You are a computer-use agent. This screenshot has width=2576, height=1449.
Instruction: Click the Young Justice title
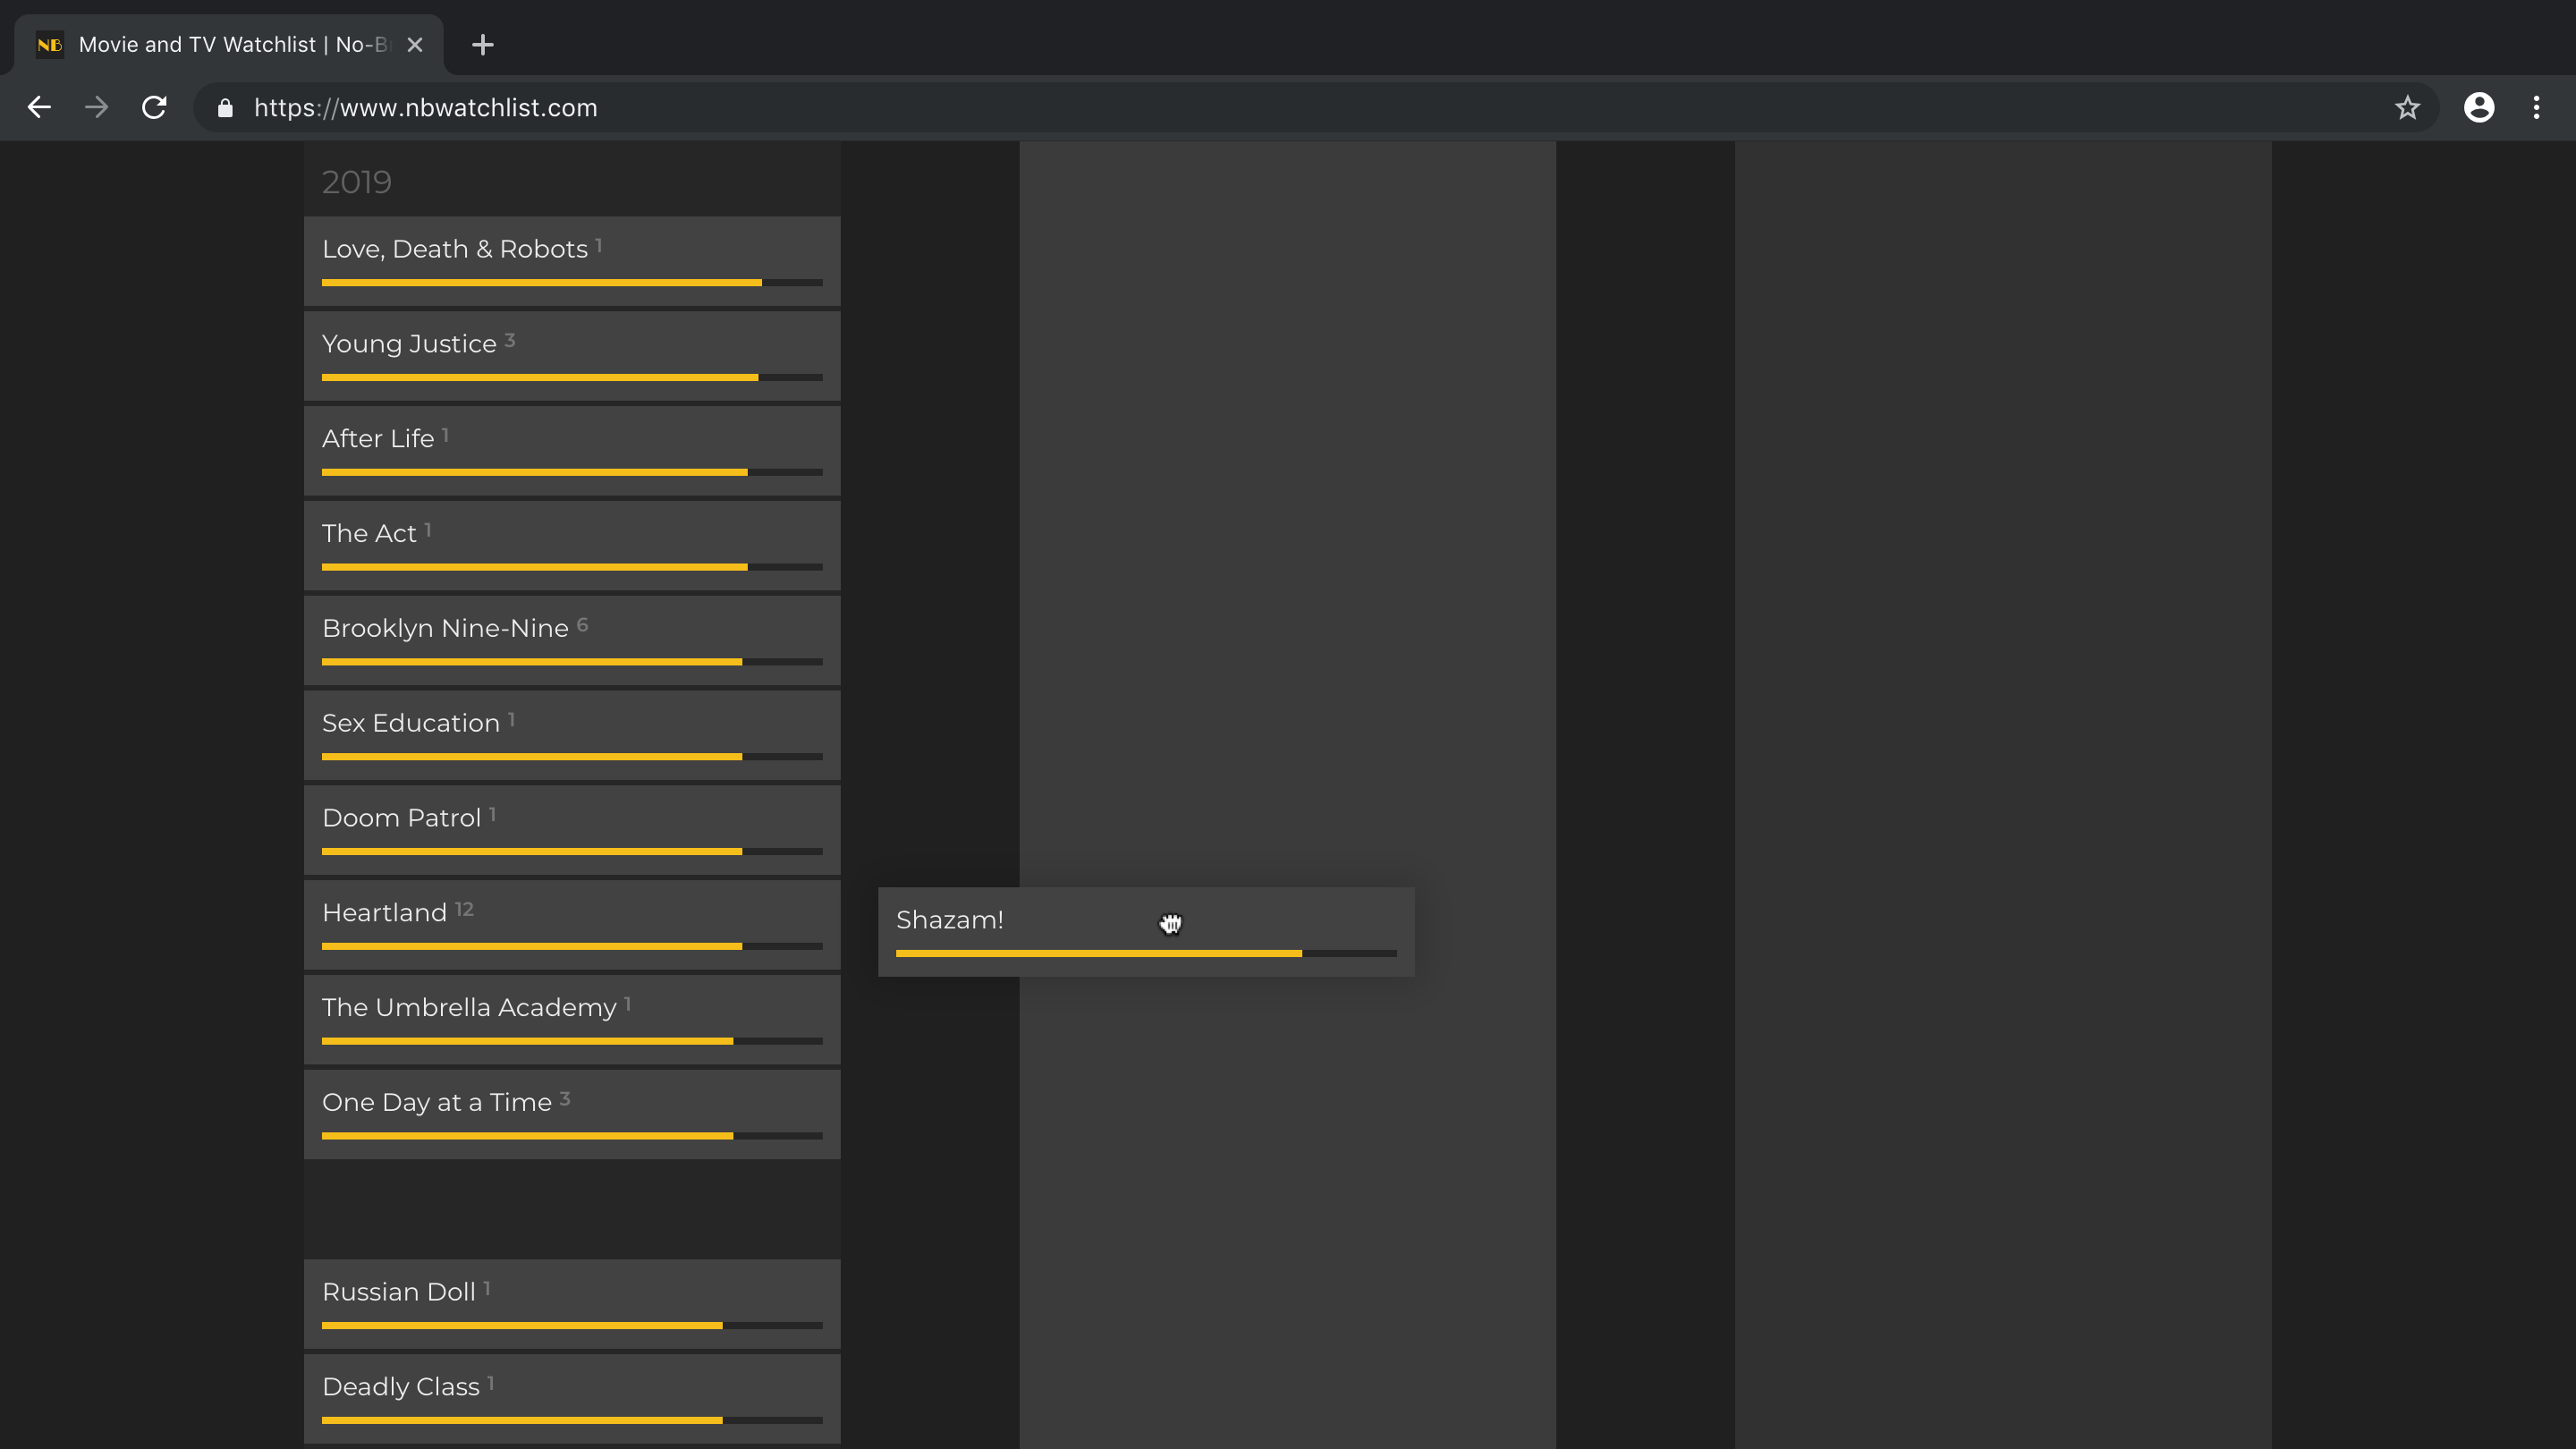tap(409, 344)
